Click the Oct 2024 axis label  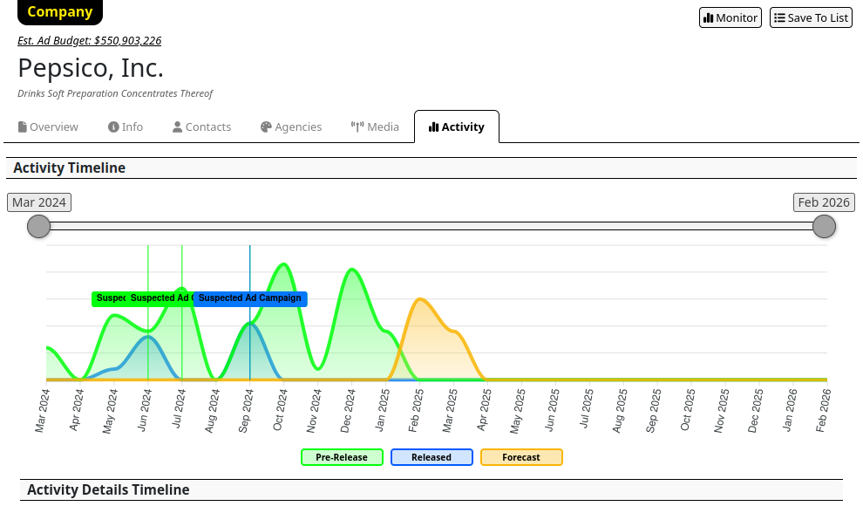[x=280, y=410]
